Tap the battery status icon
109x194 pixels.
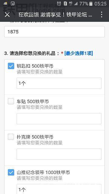click(91, 4)
